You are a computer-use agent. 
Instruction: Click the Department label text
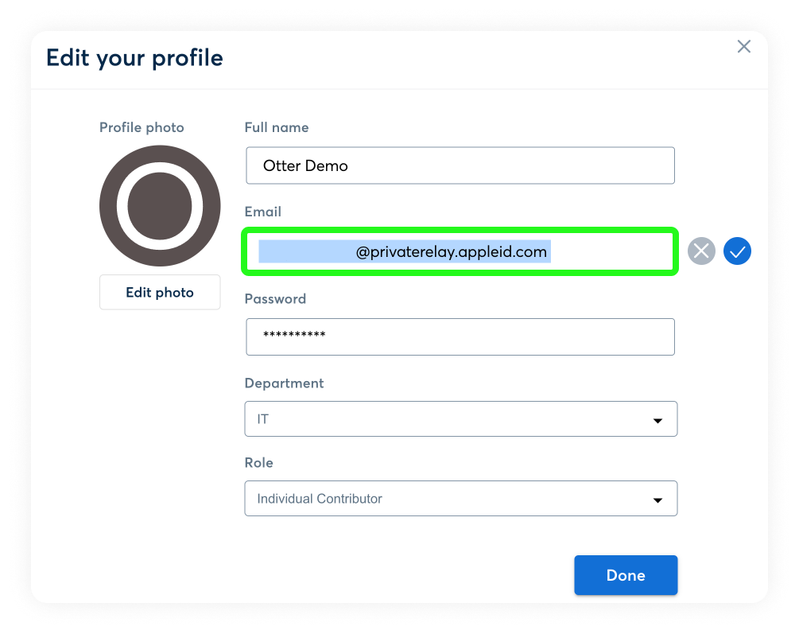[x=285, y=383]
